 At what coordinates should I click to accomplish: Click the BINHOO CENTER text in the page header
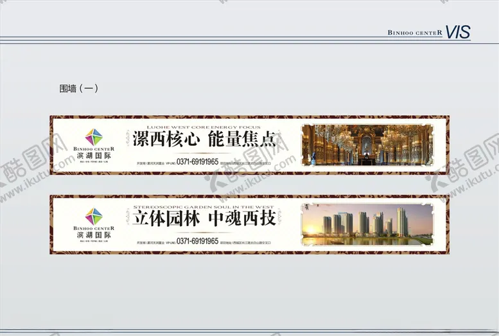(x=415, y=33)
